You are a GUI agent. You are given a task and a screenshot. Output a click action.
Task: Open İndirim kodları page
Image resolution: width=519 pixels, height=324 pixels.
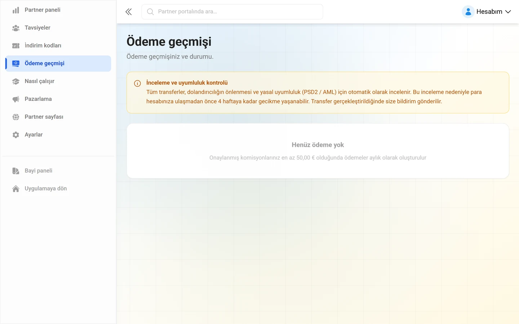[x=58, y=46]
